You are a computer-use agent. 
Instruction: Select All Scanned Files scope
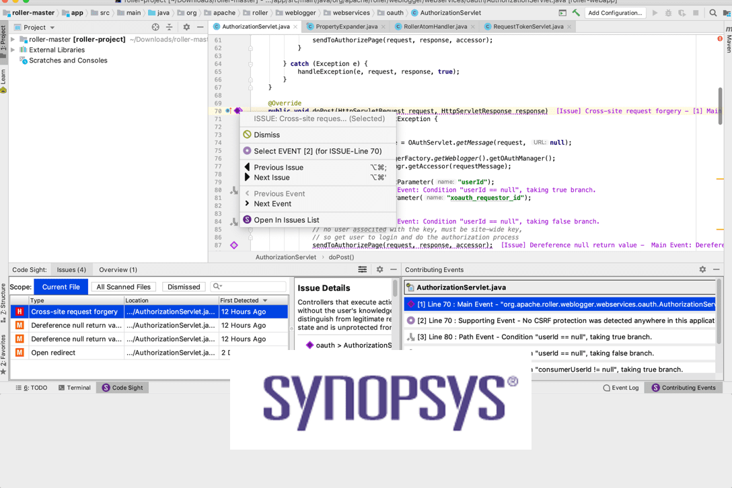point(123,287)
